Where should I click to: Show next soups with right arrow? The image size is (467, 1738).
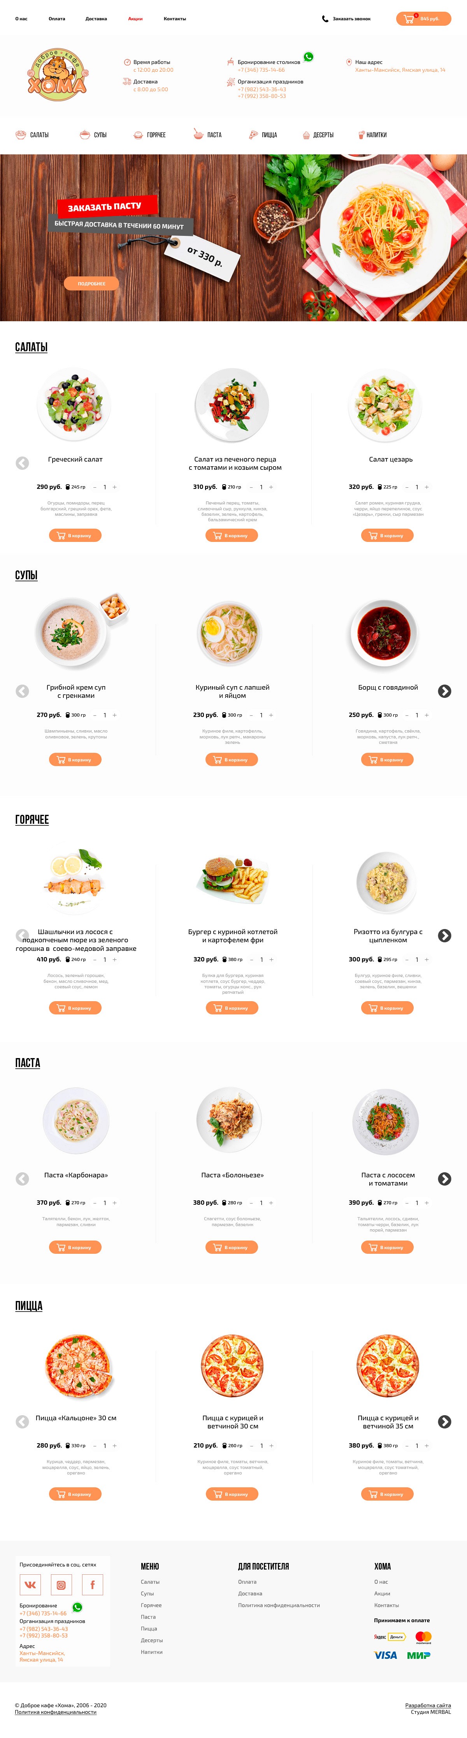pos(444,691)
